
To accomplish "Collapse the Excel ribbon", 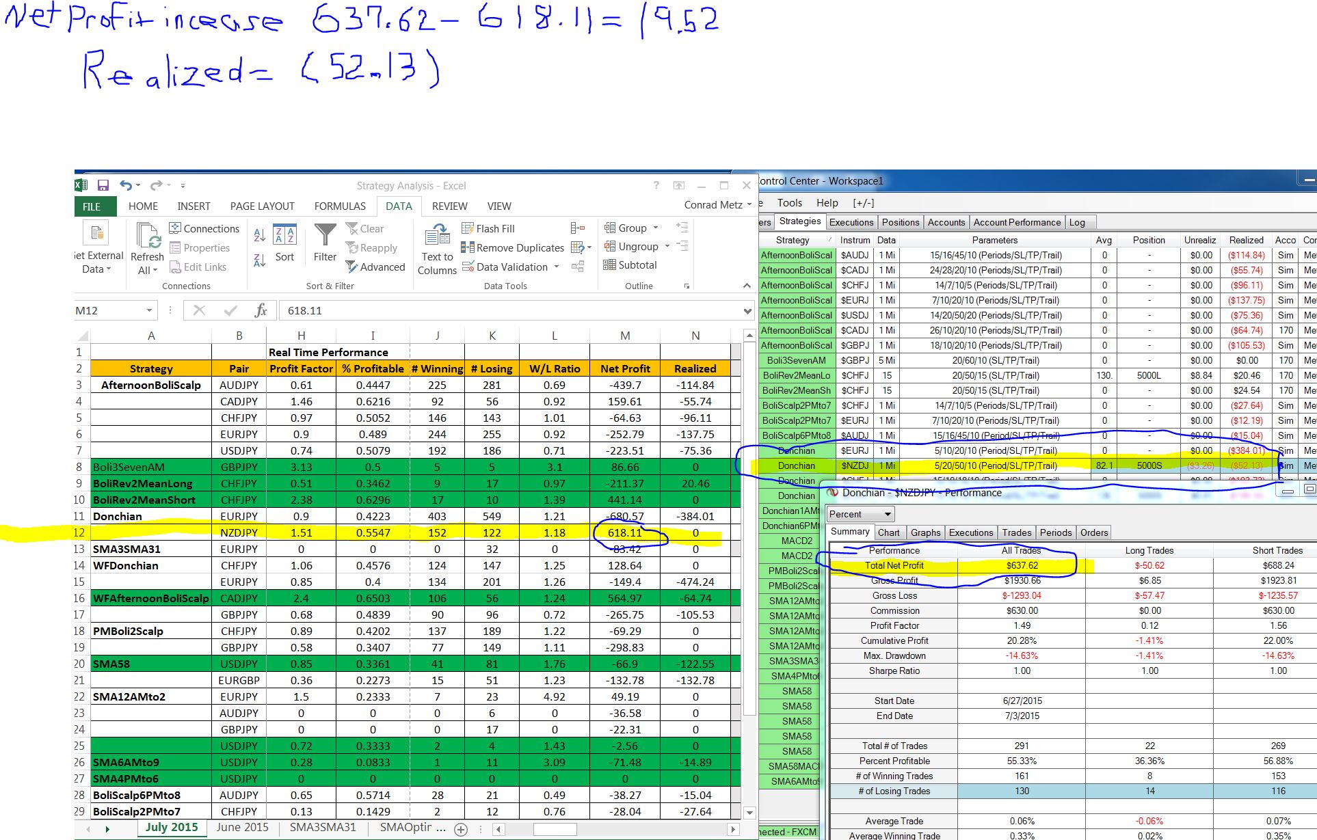I will [747, 286].
